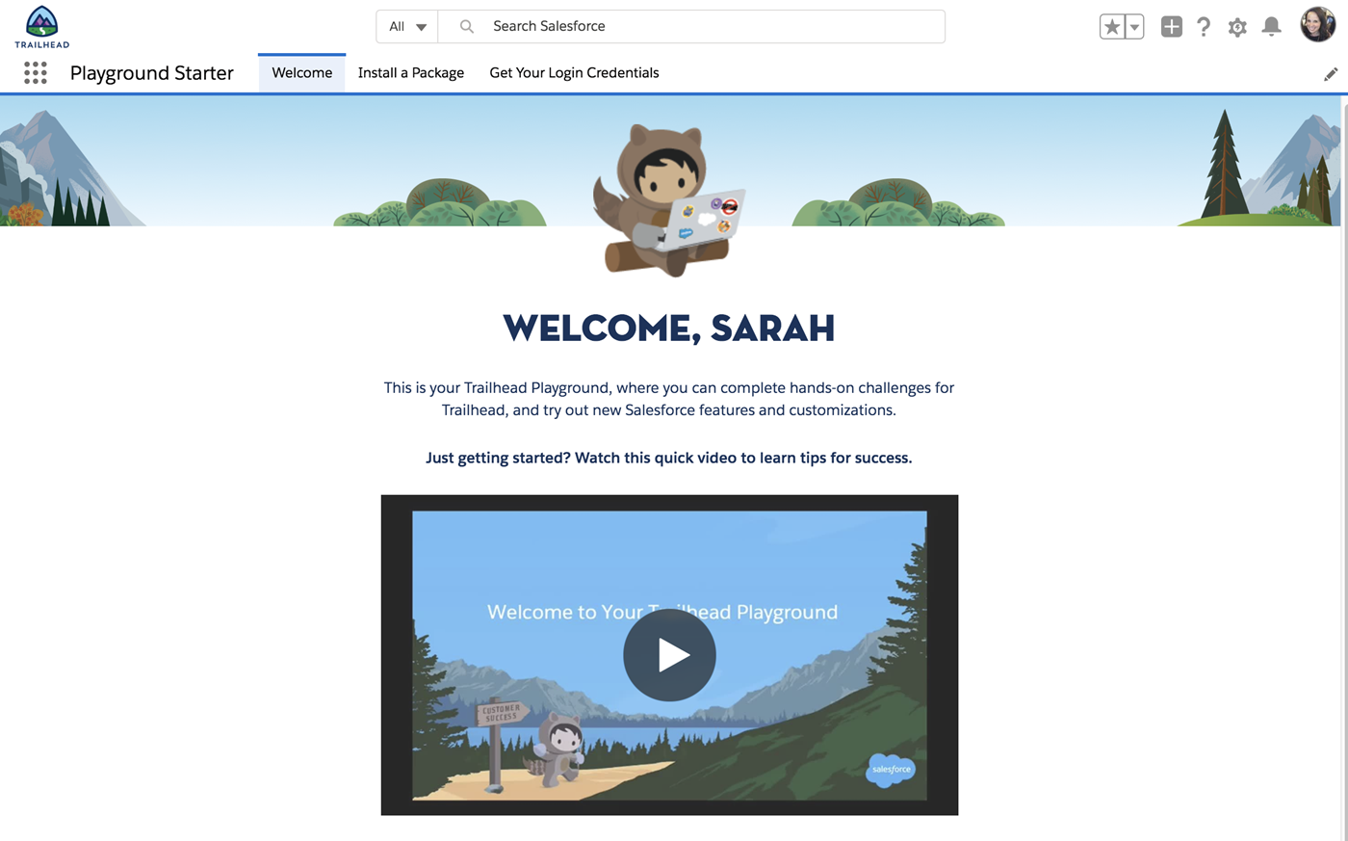
Task: Click the search magnifier icon
Action: point(466,27)
